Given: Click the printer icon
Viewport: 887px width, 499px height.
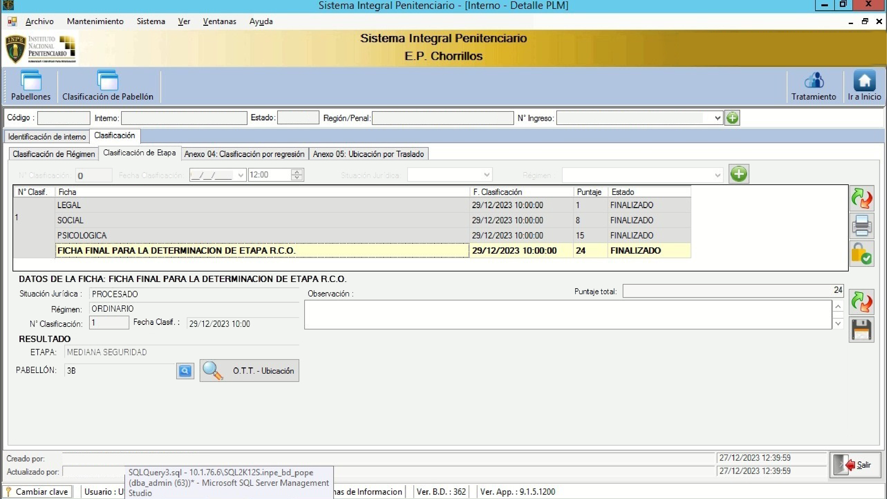Looking at the screenshot, I should 862,226.
